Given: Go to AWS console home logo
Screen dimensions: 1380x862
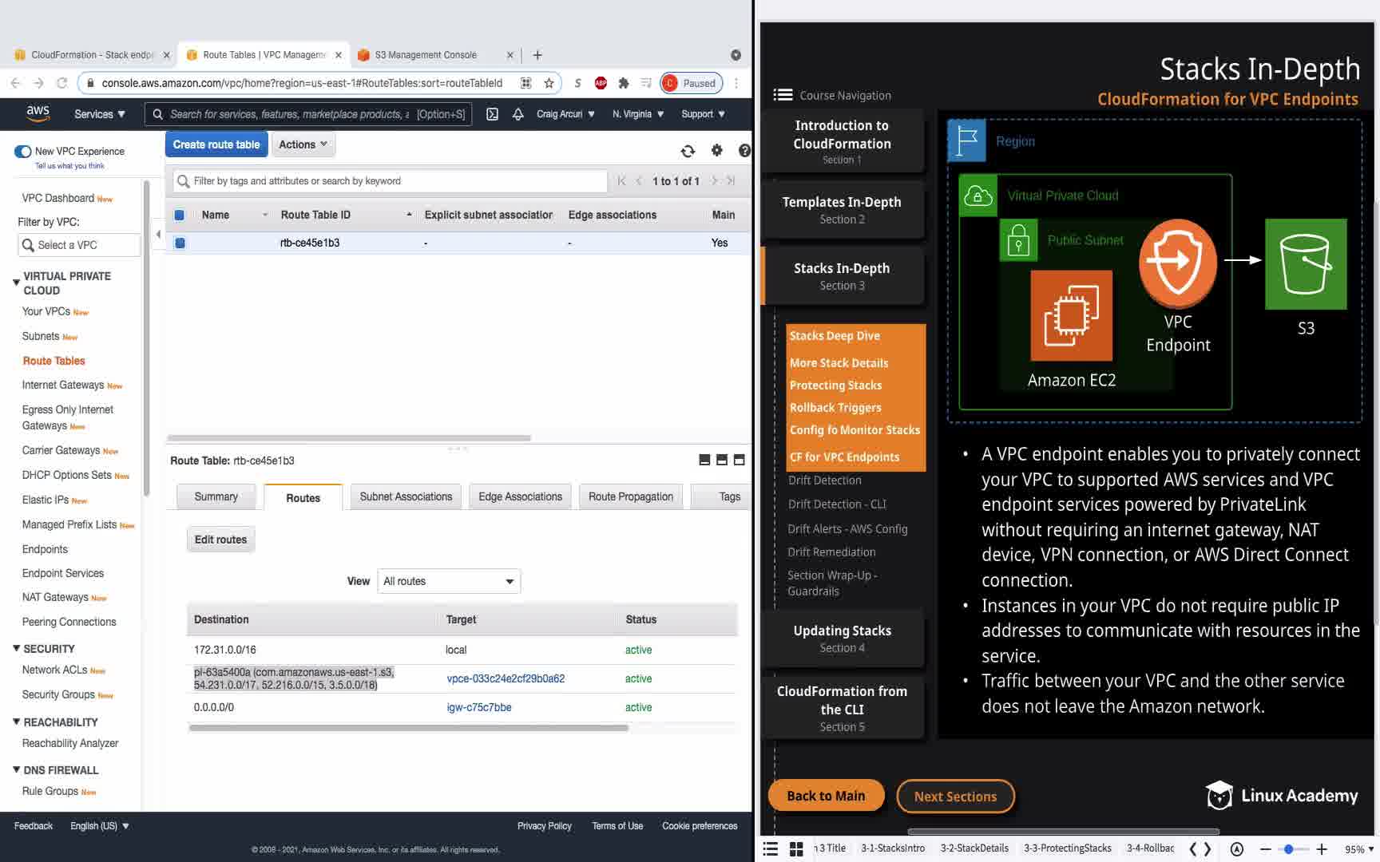Looking at the screenshot, I should pos(38,113).
